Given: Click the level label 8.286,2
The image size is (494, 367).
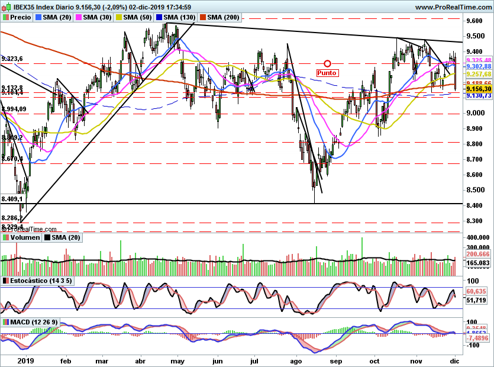Looking at the screenshot, I should pyautogui.click(x=12, y=218).
